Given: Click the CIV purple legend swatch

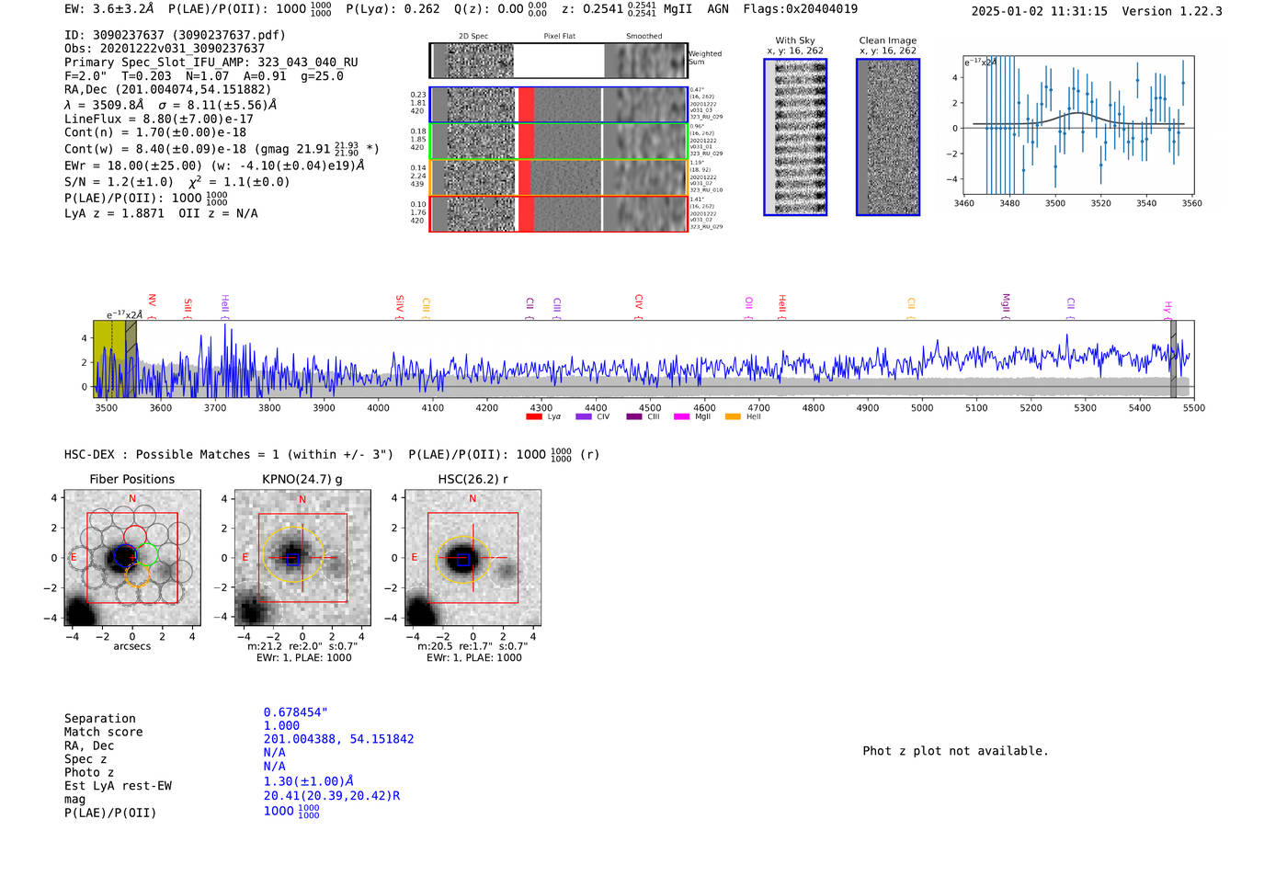Looking at the screenshot, I should [583, 417].
